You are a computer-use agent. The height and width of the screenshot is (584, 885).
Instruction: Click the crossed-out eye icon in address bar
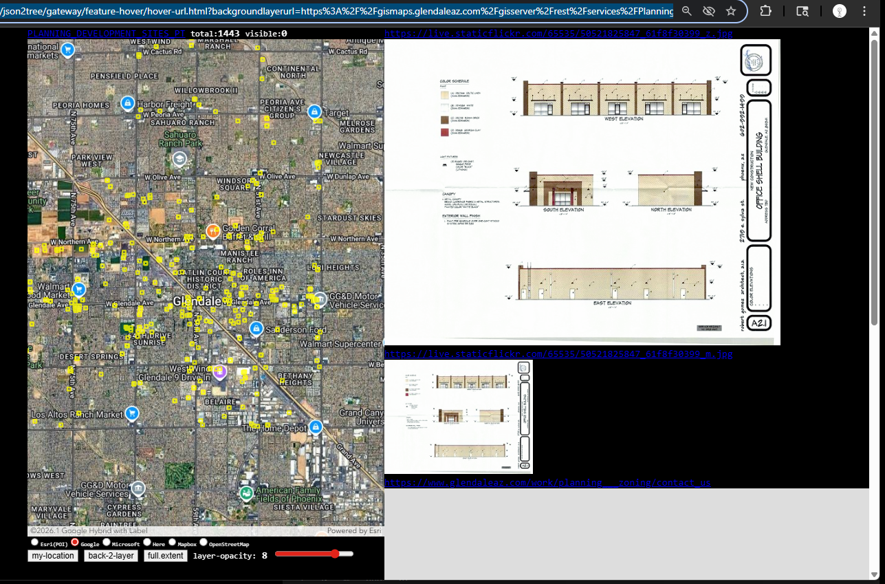pos(709,11)
